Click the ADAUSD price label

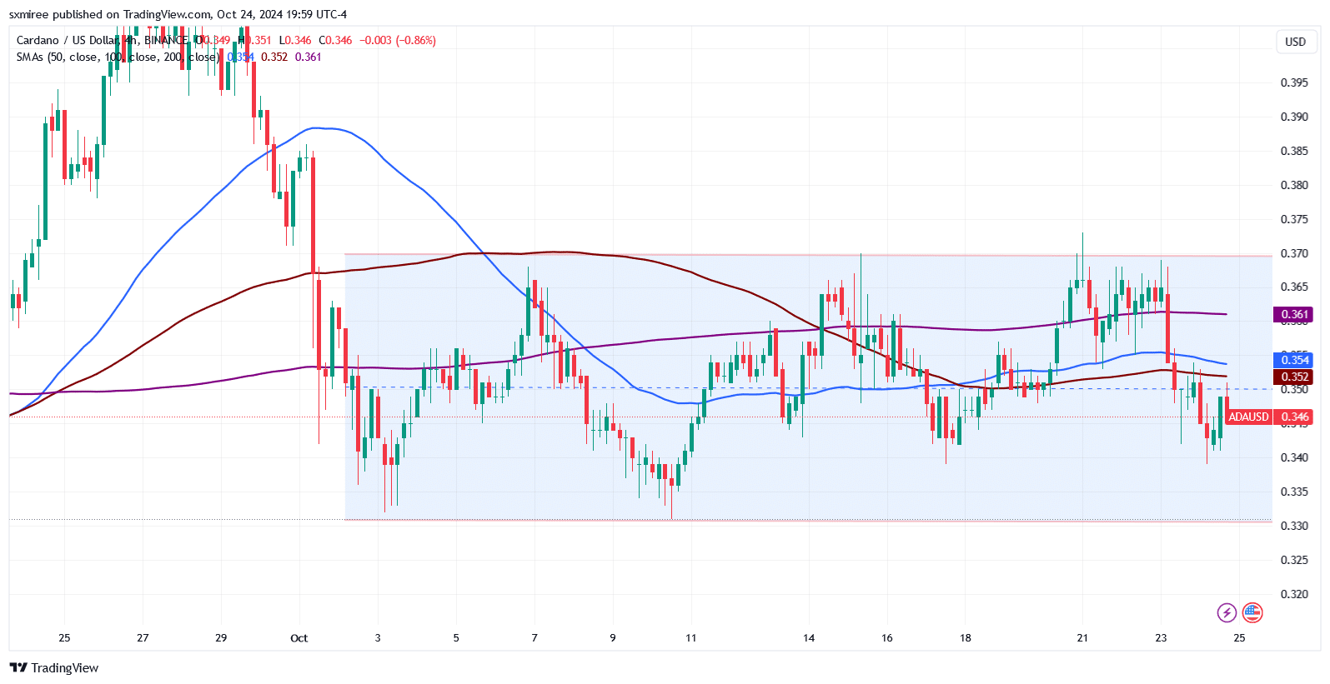1248,417
